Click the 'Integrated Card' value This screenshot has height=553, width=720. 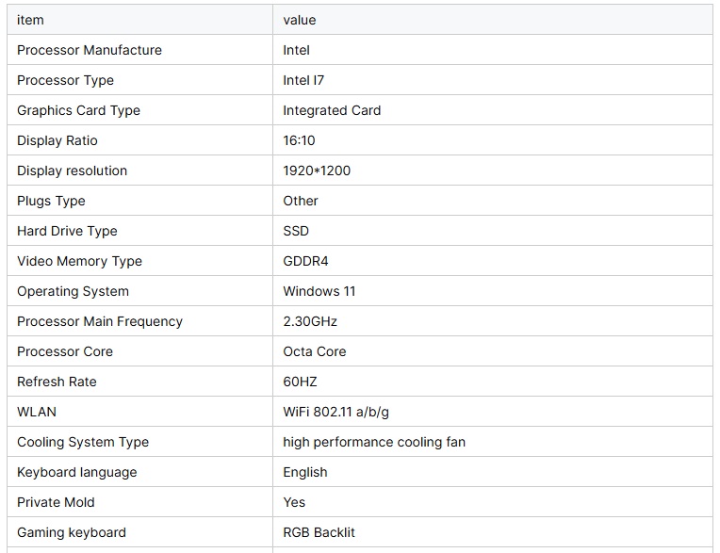pos(332,110)
